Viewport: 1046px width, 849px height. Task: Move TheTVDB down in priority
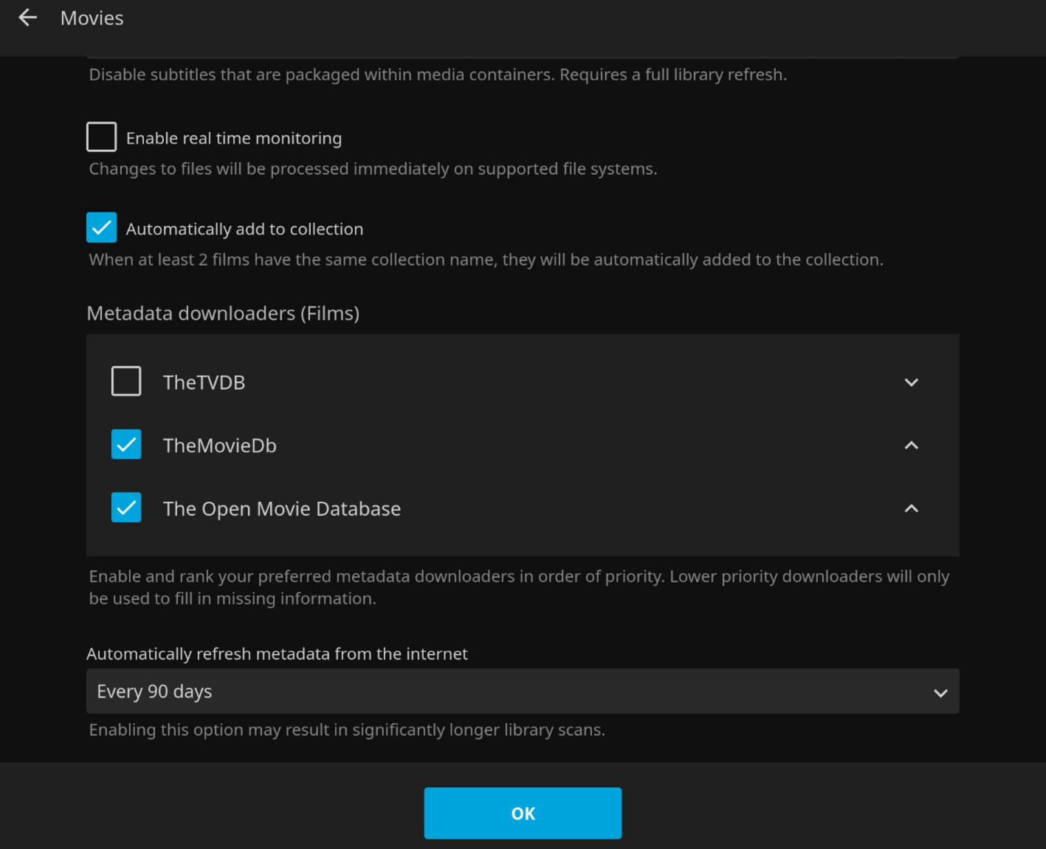pyautogui.click(x=911, y=382)
